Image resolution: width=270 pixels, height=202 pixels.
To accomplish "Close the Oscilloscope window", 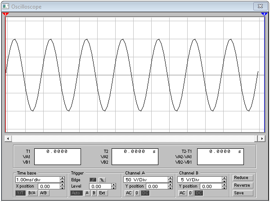I will 260,6.
